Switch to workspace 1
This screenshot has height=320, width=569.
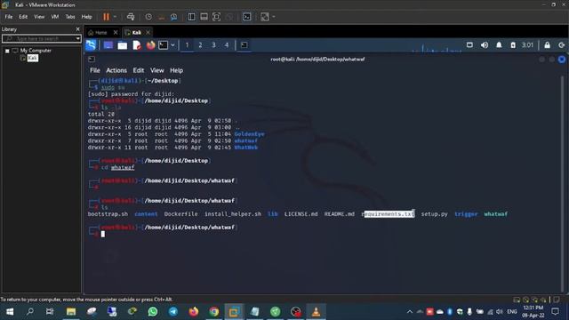coord(188,45)
